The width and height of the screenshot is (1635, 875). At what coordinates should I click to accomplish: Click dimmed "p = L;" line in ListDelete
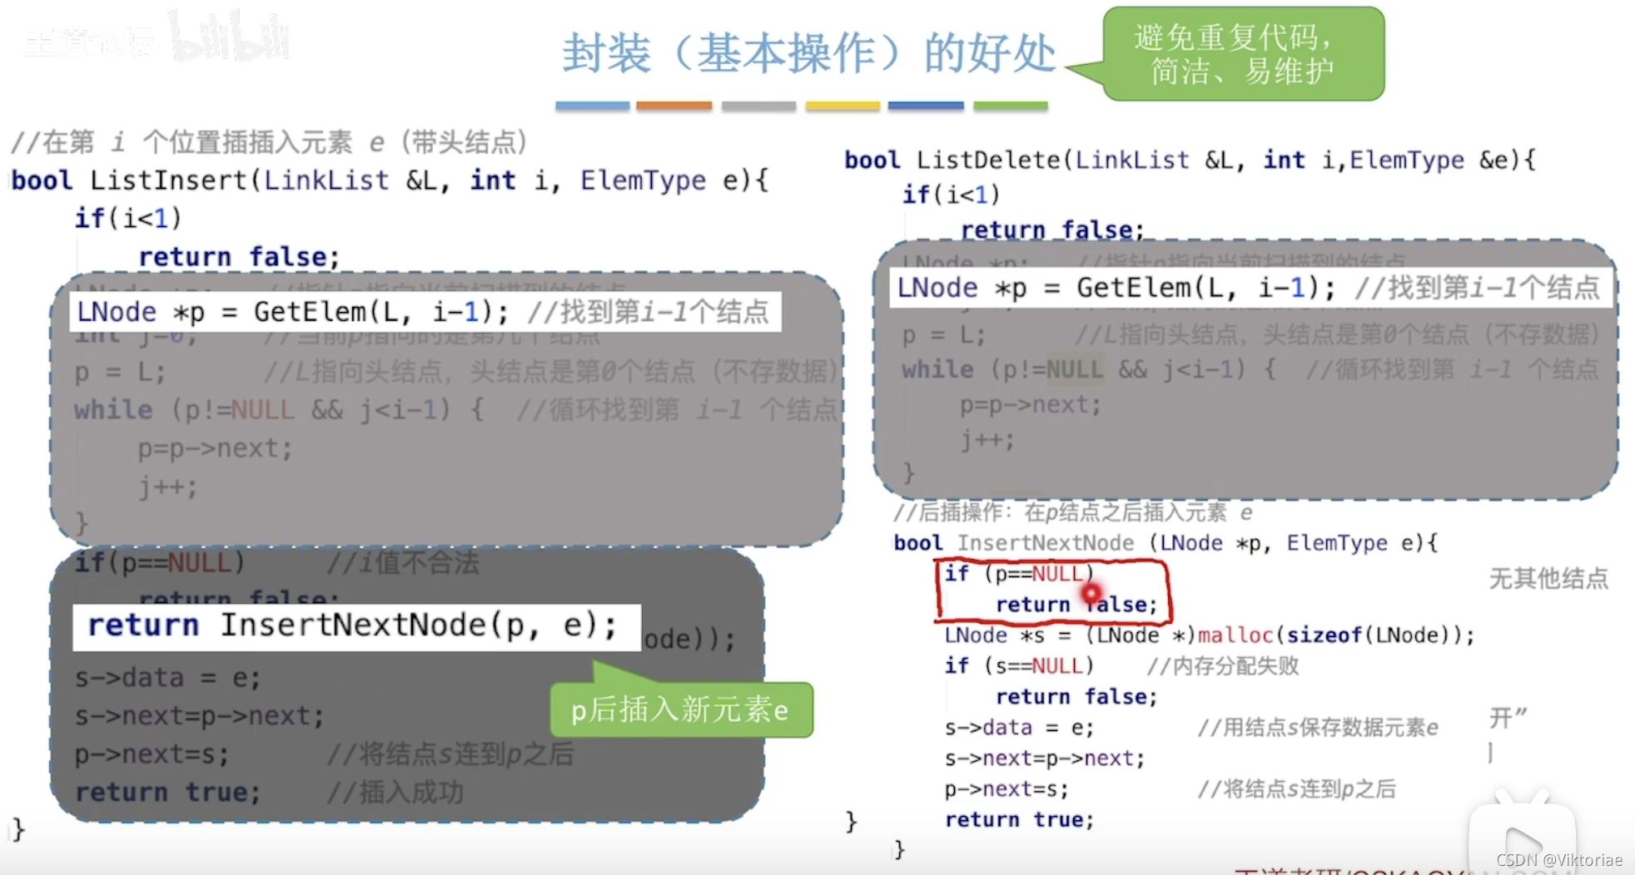tap(944, 335)
